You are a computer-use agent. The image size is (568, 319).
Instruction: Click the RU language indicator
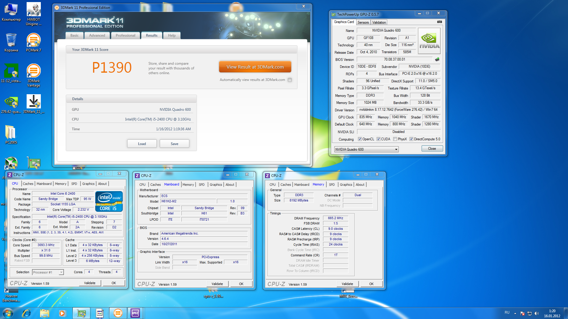pyautogui.click(x=507, y=313)
